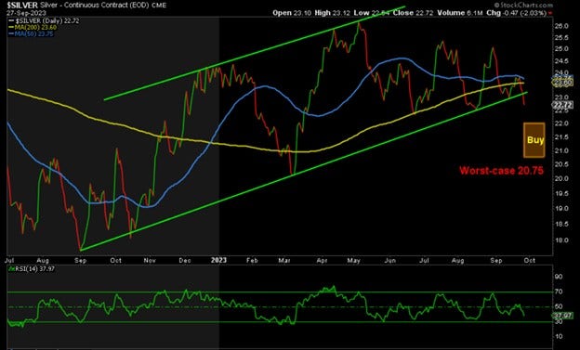Click the Dec month label on time axis
580x350 pixels.
pyautogui.click(x=185, y=261)
